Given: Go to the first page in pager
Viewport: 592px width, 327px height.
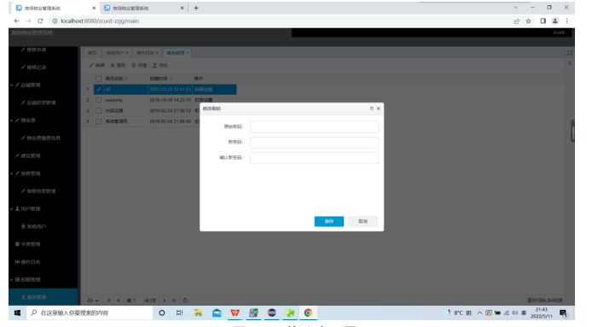Looking at the screenshot, I should pos(108,301).
